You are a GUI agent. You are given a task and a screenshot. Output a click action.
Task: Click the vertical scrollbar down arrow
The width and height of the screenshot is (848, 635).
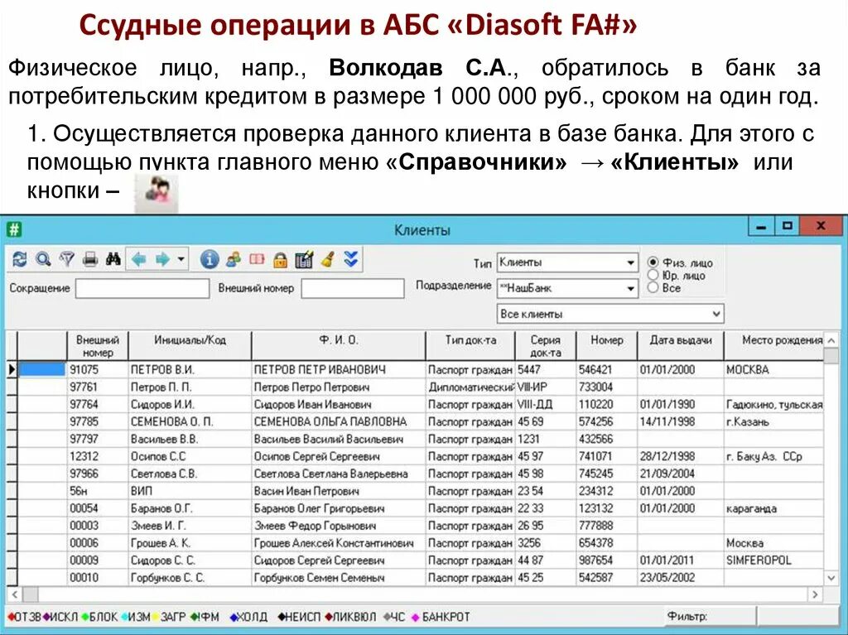coord(831,578)
